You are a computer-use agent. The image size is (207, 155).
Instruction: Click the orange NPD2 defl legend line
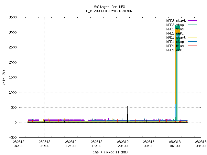[193, 33]
